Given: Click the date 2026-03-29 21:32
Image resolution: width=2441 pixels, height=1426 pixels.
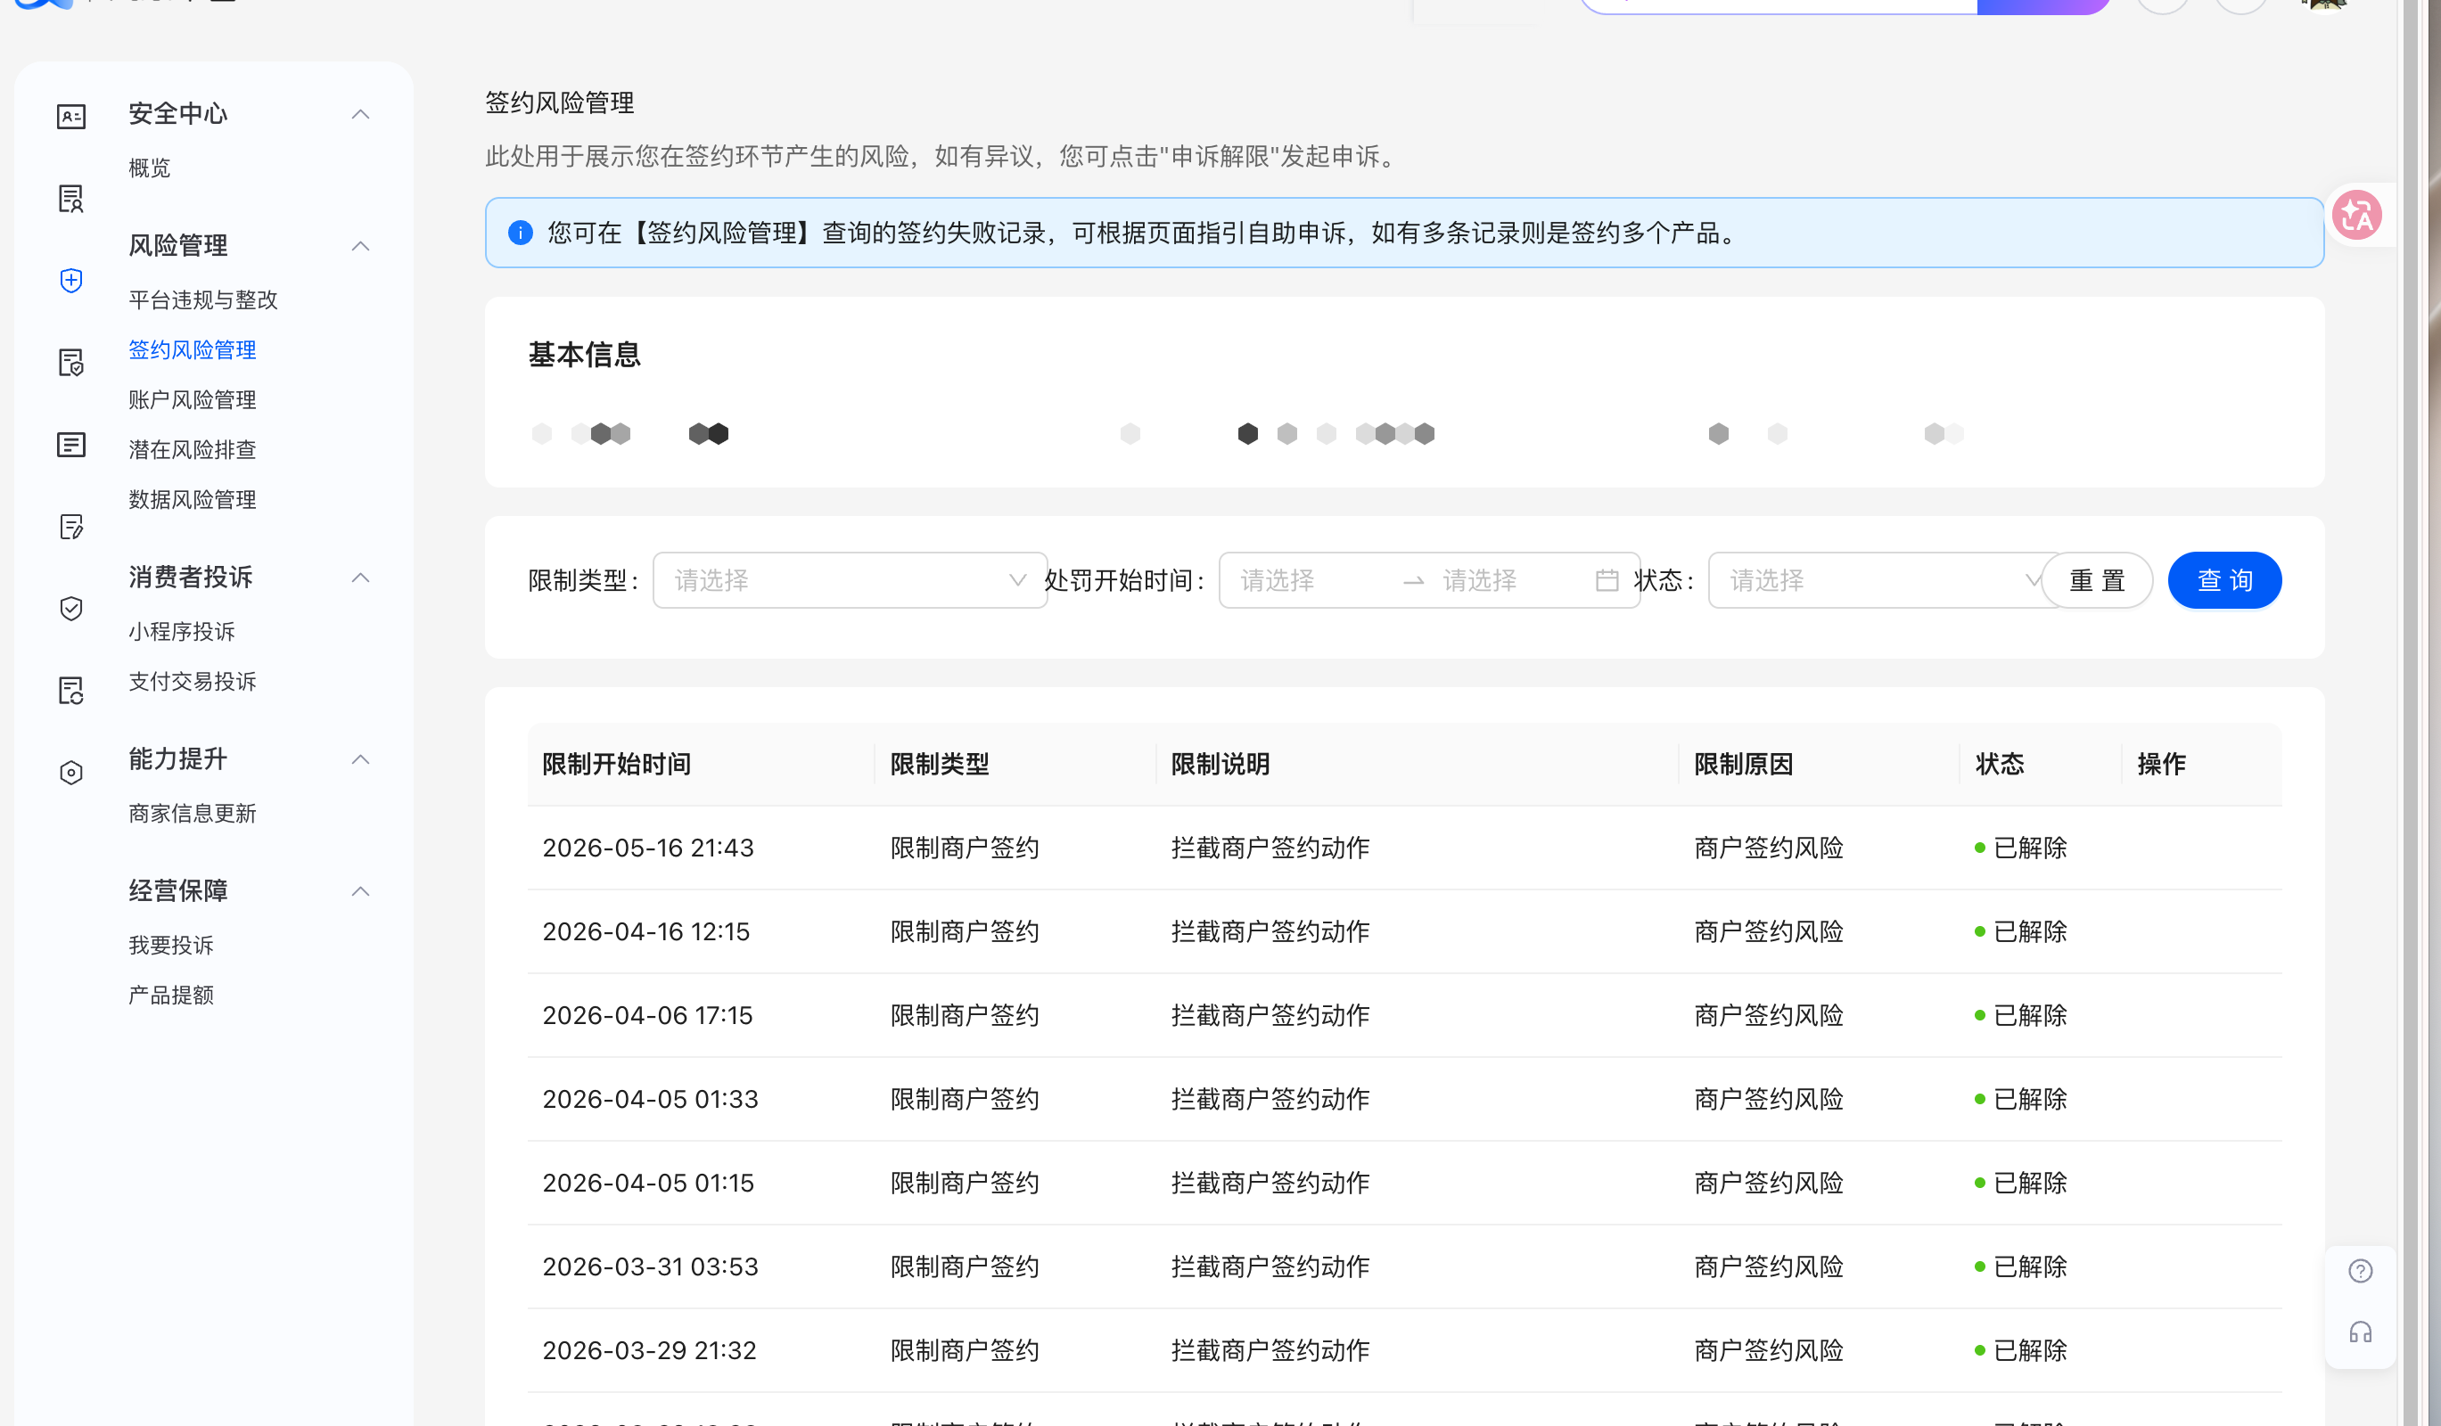Looking at the screenshot, I should coord(649,1349).
